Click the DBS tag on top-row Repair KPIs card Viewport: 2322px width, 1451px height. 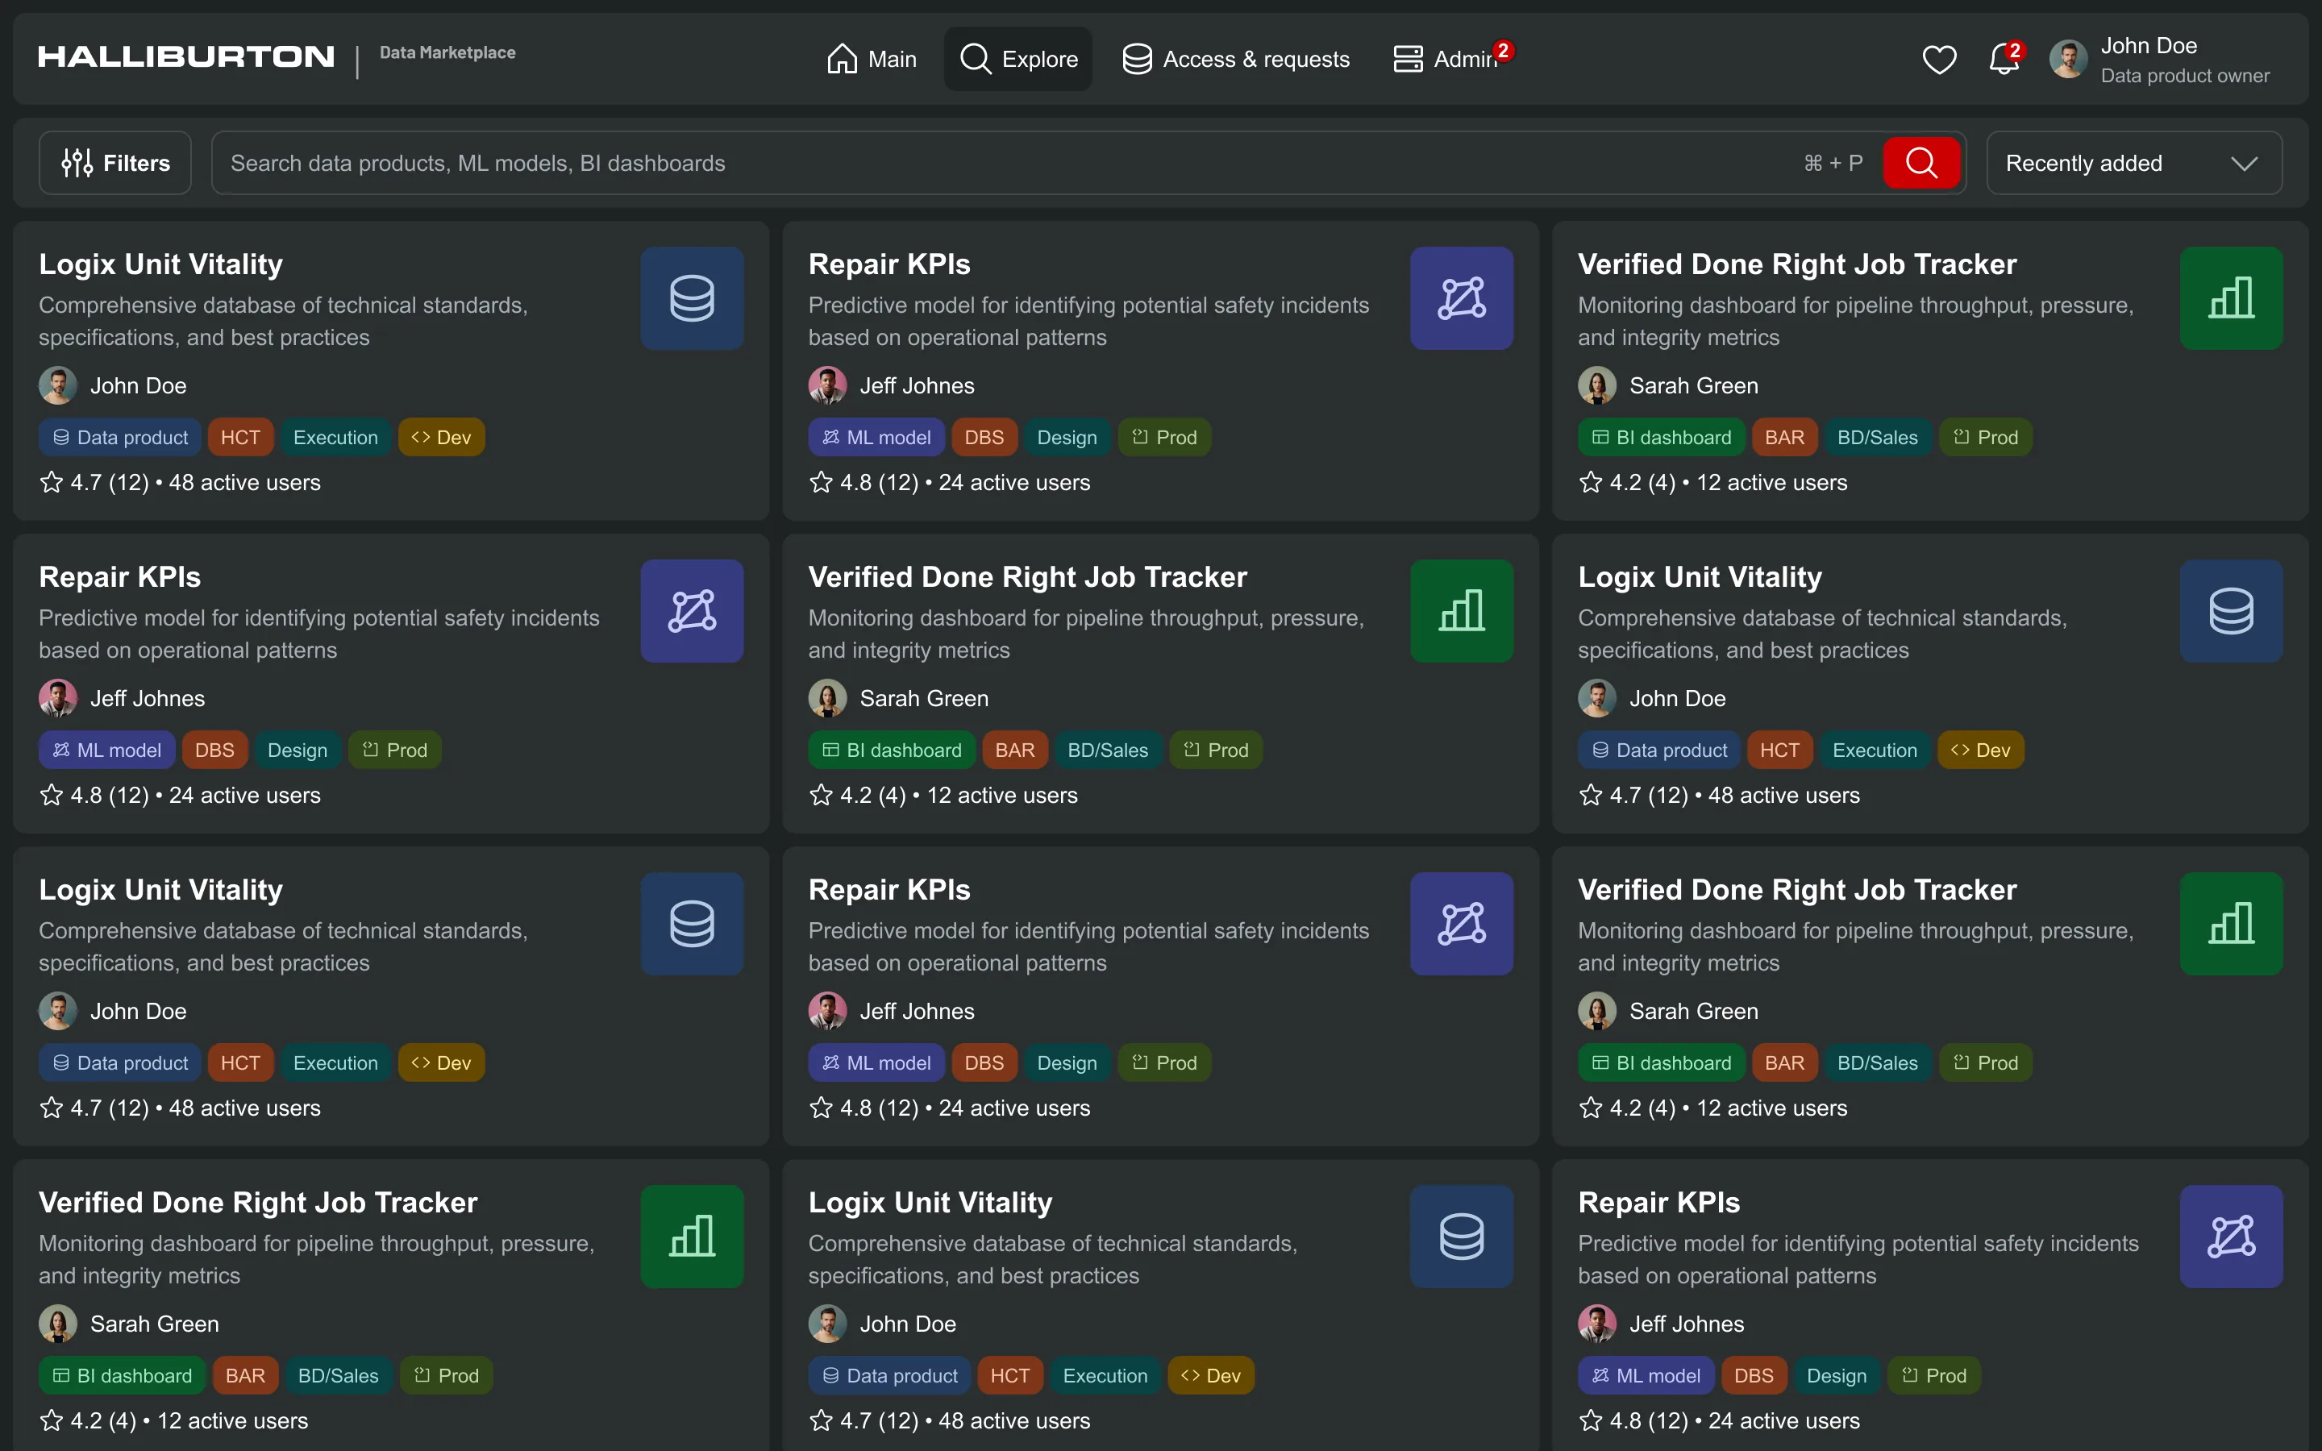tap(984, 438)
